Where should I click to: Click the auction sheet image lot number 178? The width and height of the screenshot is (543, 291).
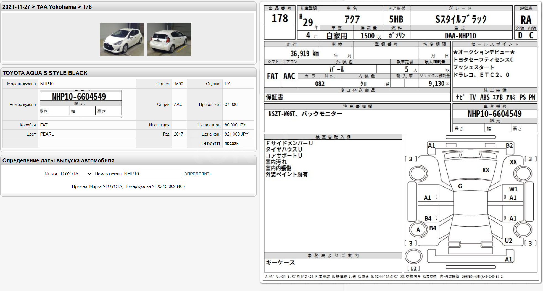tap(280, 19)
